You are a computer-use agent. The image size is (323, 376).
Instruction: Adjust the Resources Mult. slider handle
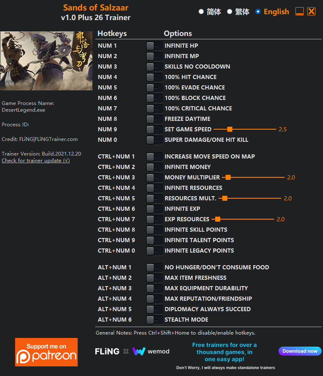[225, 198]
